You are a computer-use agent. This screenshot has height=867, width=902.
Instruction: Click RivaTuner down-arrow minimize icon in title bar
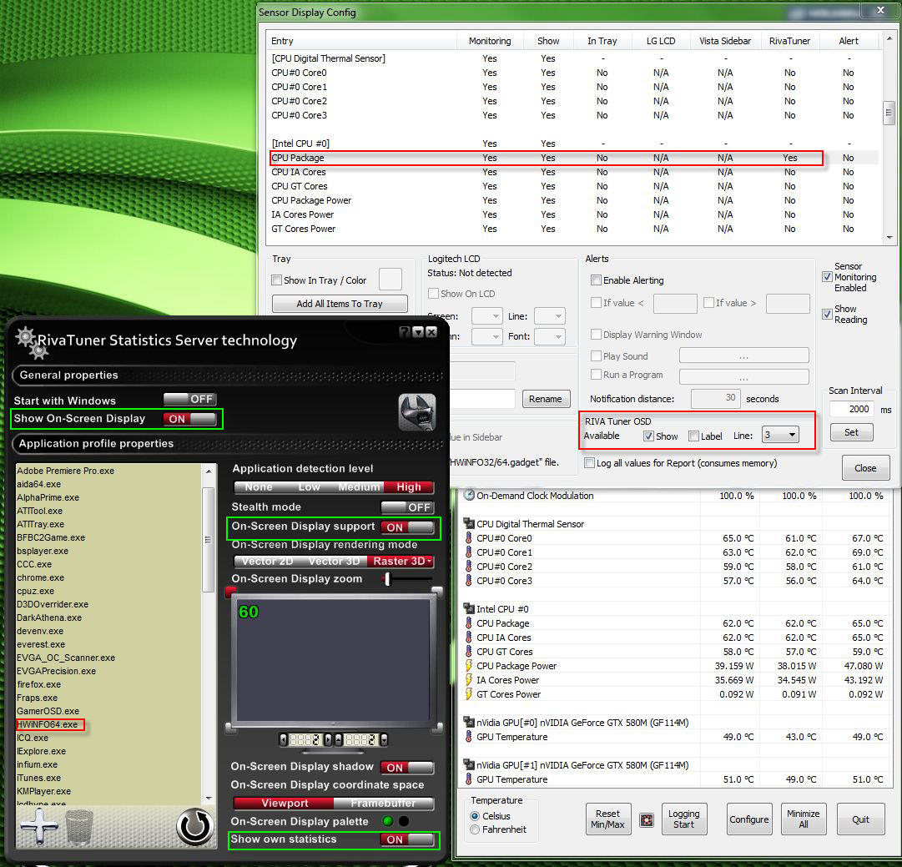click(x=418, y=332)
